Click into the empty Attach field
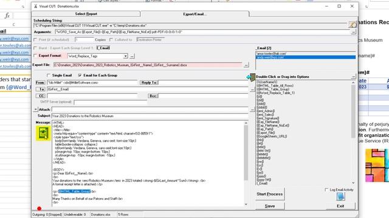 coord(150,110)
